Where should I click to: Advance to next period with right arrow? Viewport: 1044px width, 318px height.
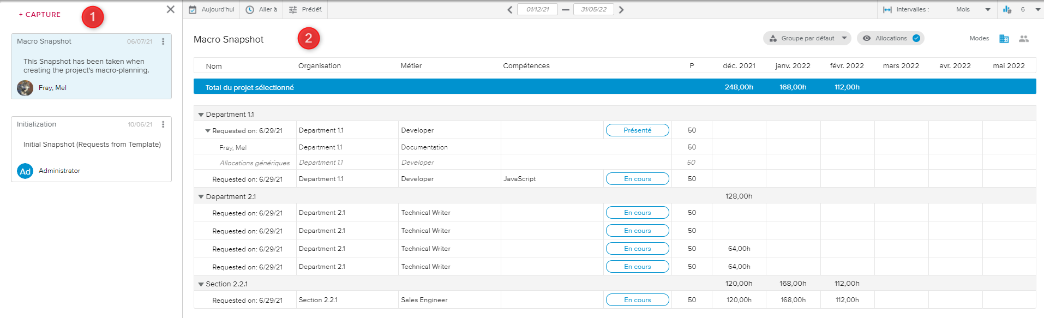pyautogui.click(x=621, y=10)
